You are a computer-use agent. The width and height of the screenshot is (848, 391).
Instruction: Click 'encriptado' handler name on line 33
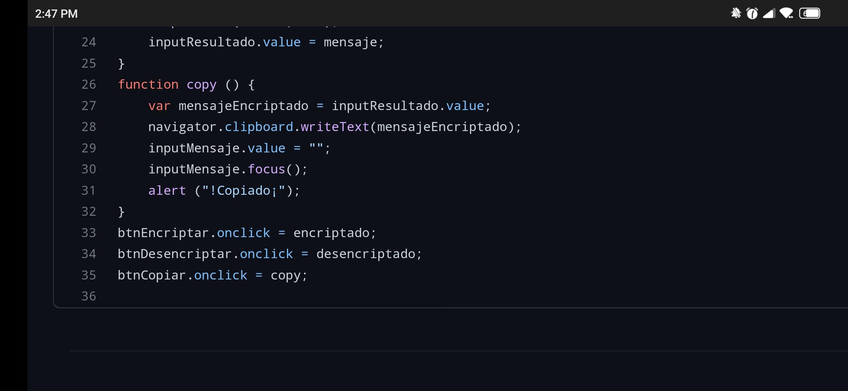click(331, 233)
